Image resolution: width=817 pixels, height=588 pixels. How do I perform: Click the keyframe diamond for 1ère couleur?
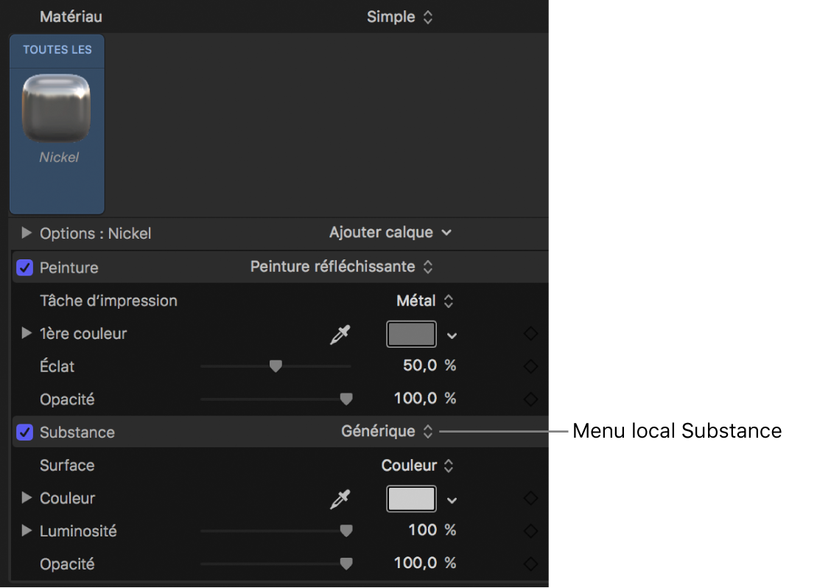click(x=530, y=334)
